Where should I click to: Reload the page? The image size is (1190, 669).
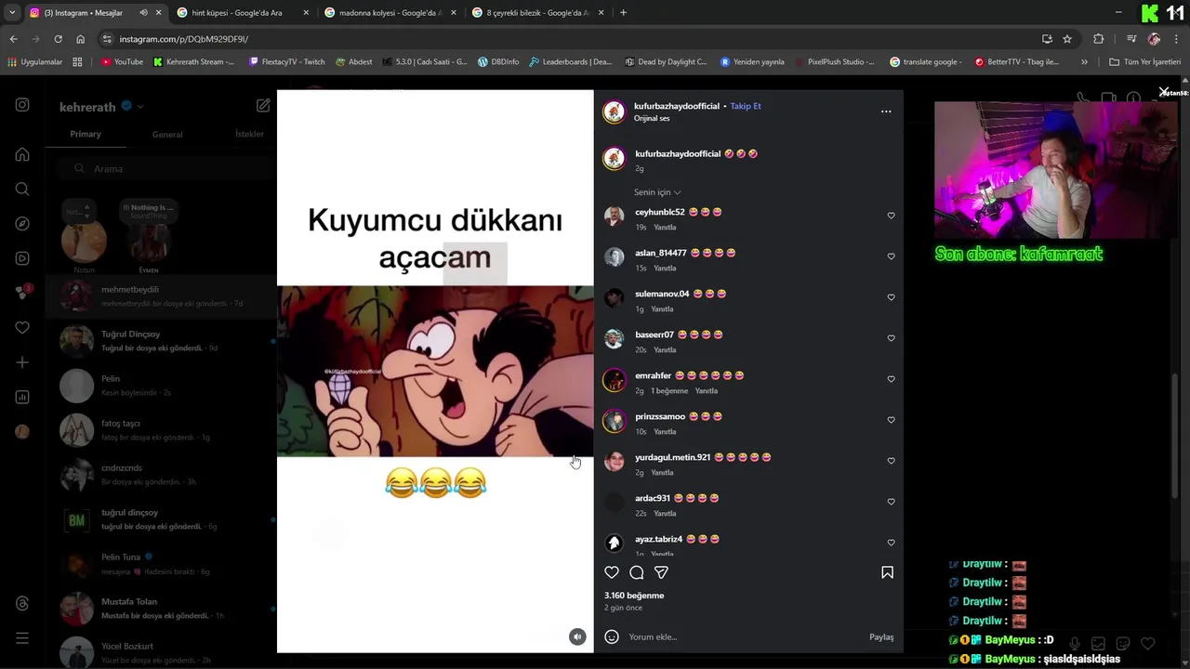click(58, 39)
